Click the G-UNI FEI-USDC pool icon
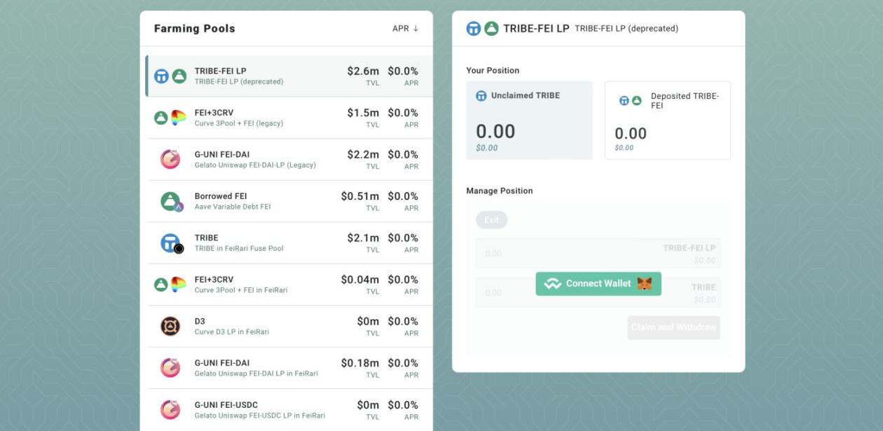 (x=170, y=410)
